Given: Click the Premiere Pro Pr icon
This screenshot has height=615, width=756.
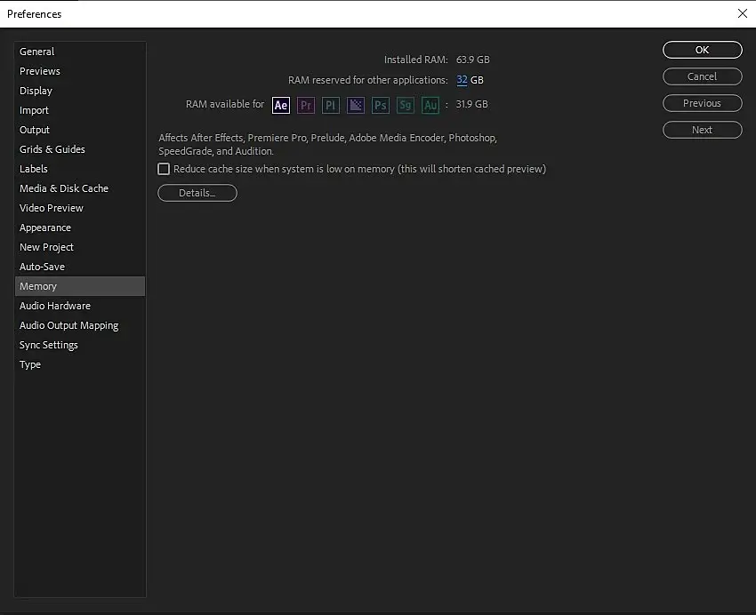Looking at the screenshot, I should (x=306, y=105).
